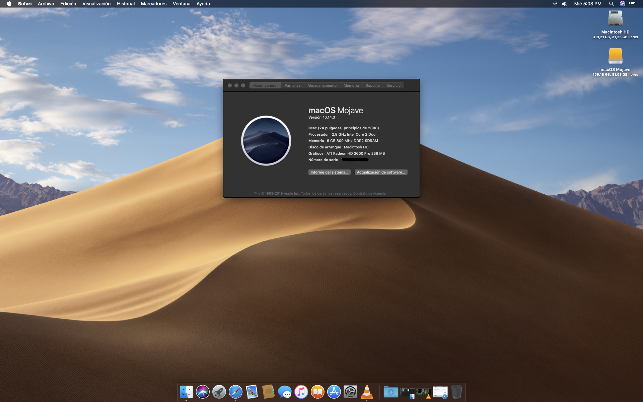Image resolution: width=643 pixels, height=402 pixels.
Task: Open the volume control in menu bar
Action: pyautogui.click(x=565, y=4)
